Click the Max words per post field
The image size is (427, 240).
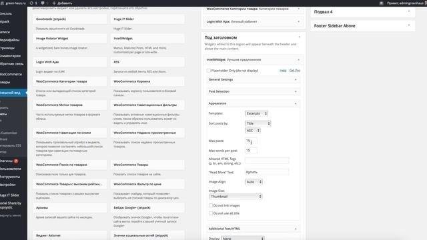click(x=251, y=150)
